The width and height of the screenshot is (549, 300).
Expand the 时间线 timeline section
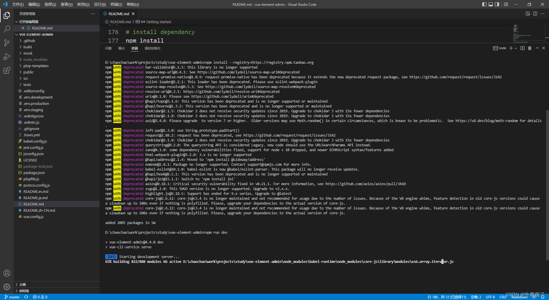[57, 291]
